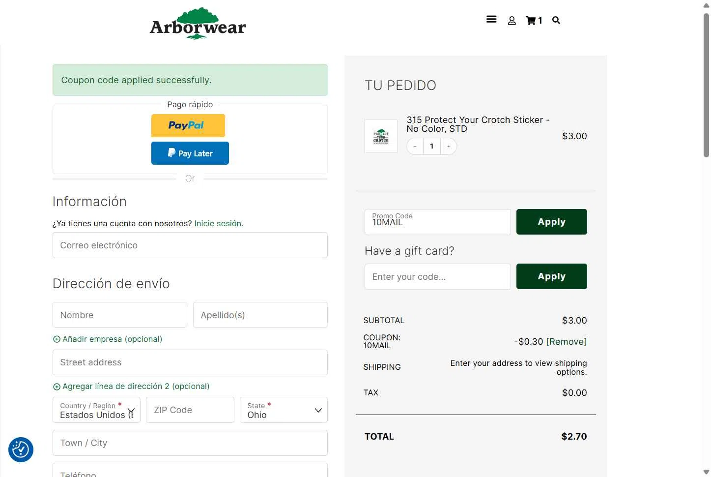Click the page vertical scrollbar
711x477 pixels.
[x=706, y=85]
